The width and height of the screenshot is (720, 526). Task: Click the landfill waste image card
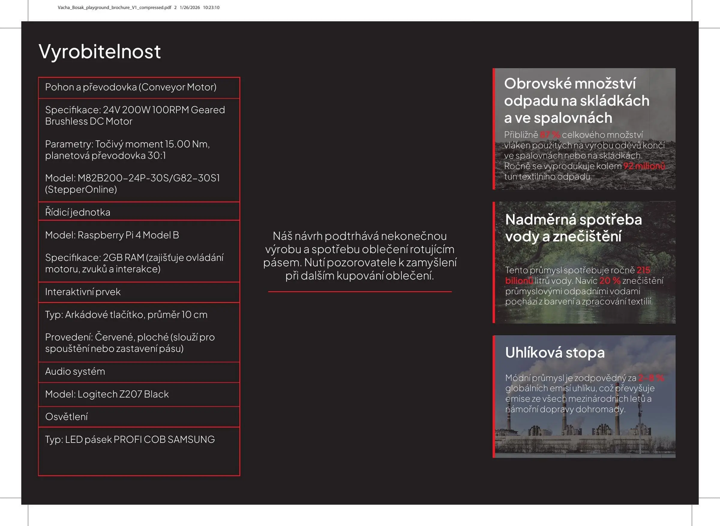pyautogui.click(x=584, y=129)
